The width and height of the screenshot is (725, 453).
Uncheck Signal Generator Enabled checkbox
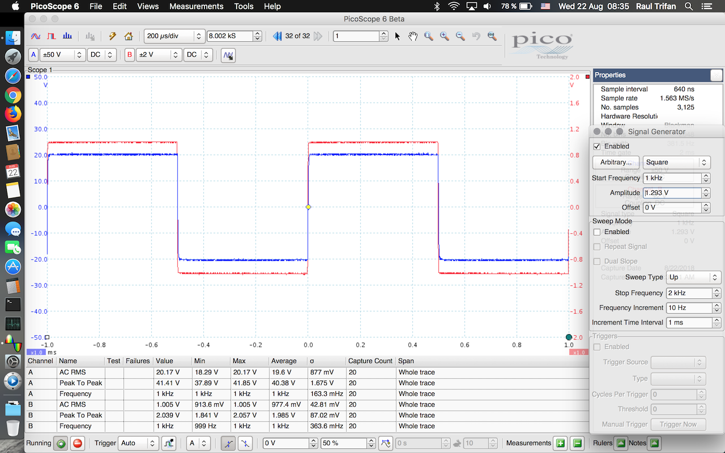[596, 146]
